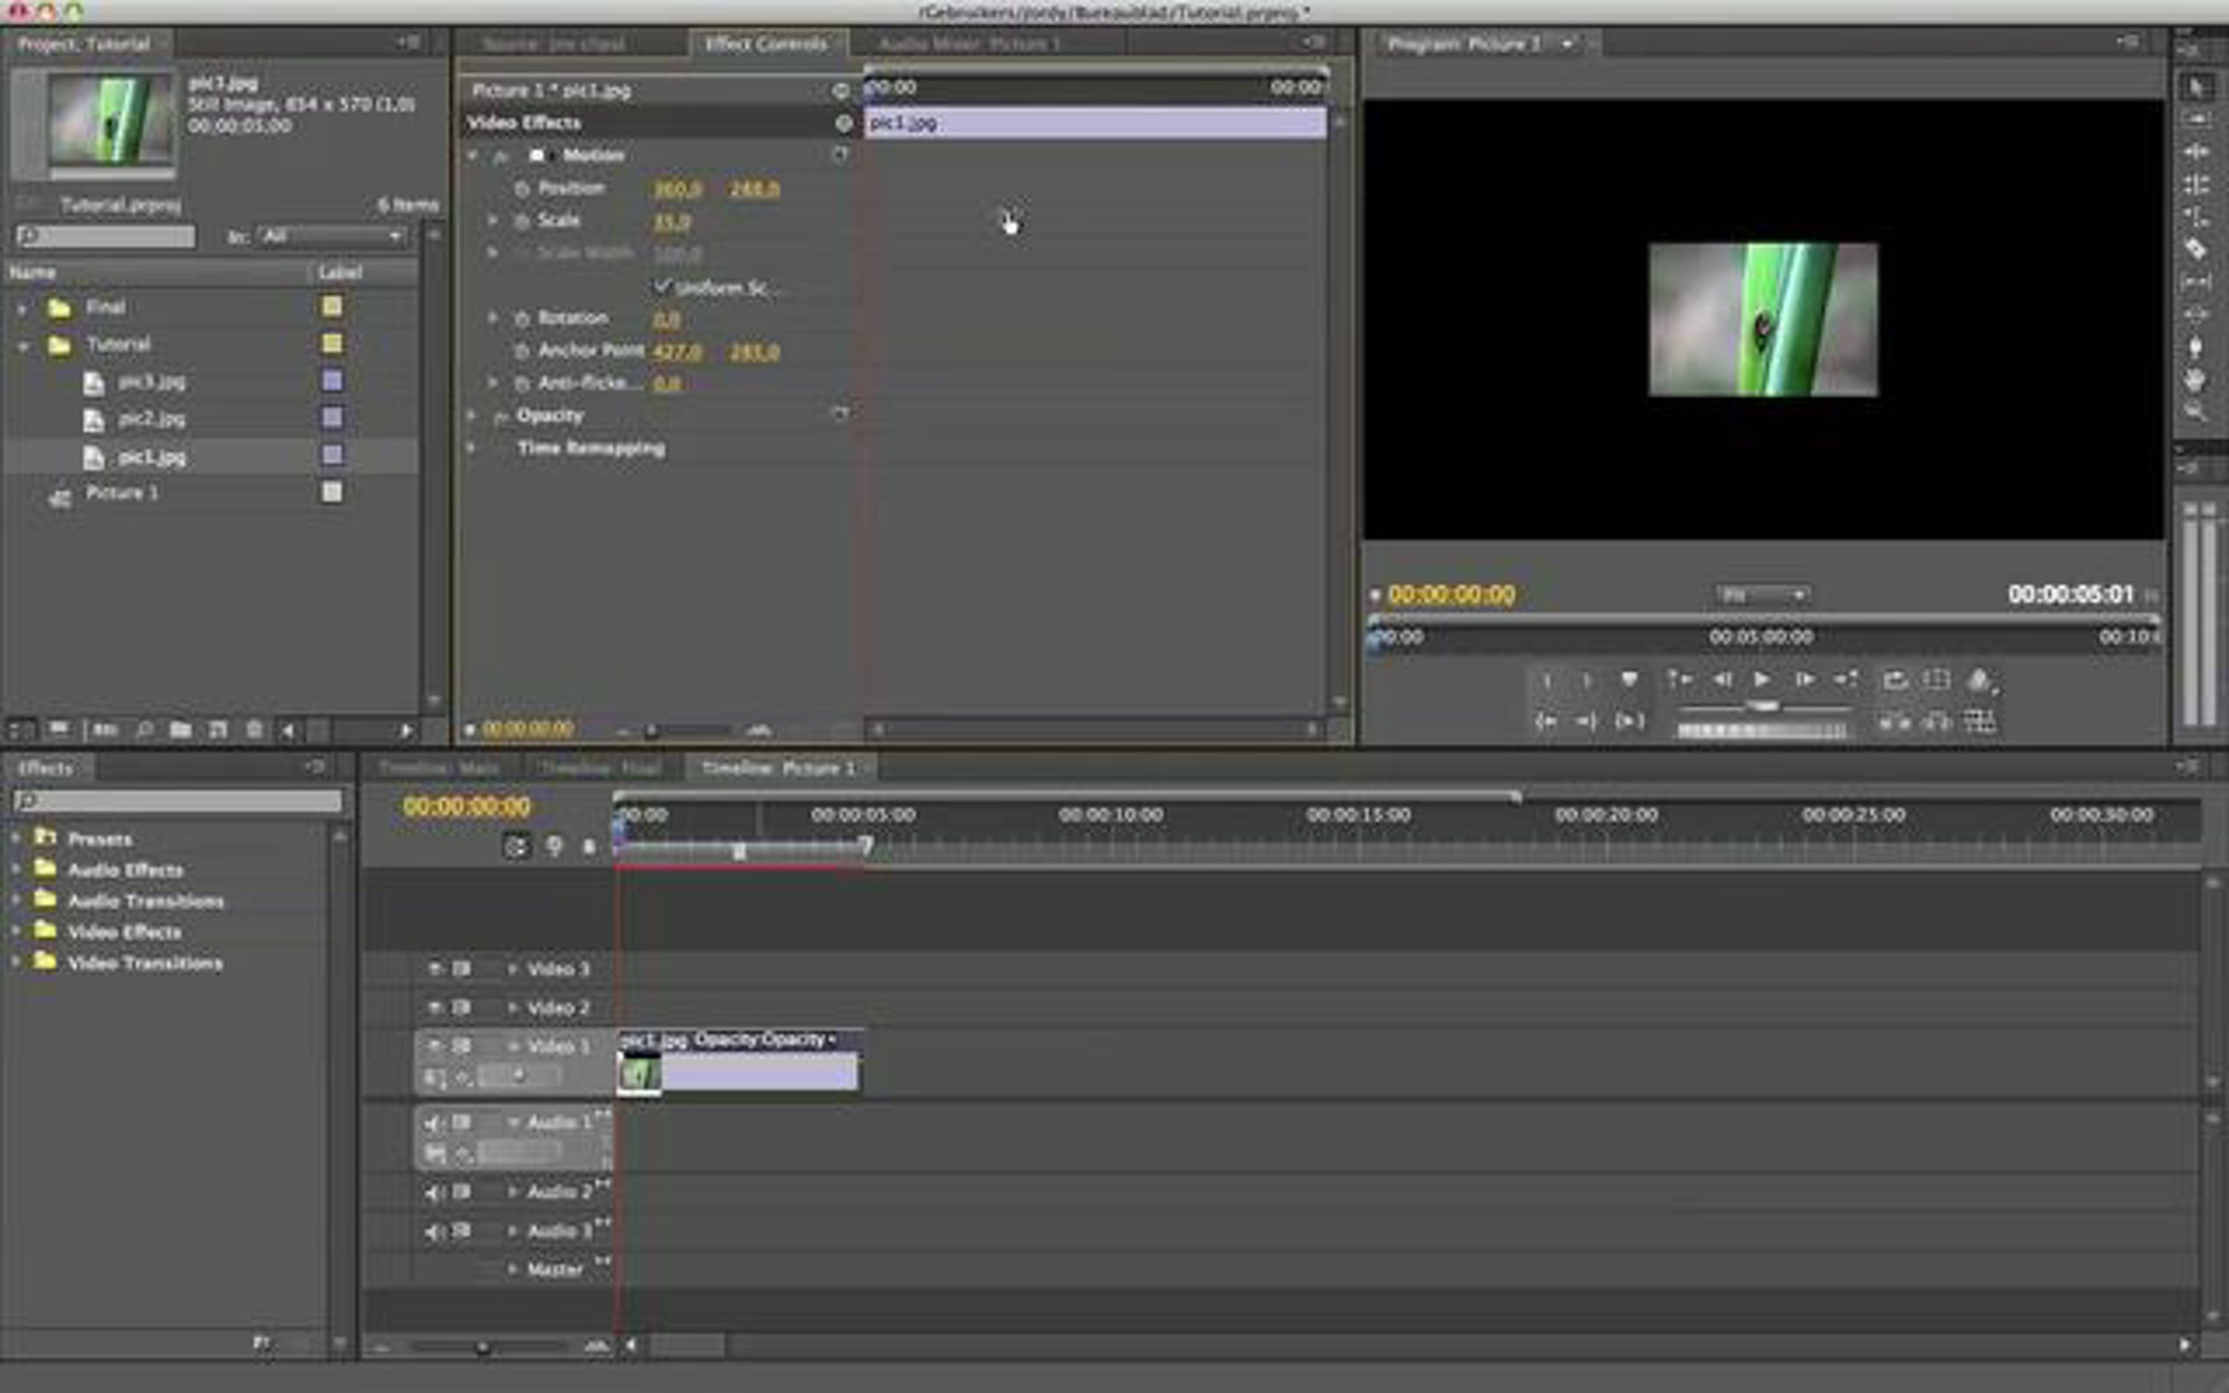Screen dimensions: 2229x1393
Task: Click the Scale value 33.0
Action: tap(671, 222)
